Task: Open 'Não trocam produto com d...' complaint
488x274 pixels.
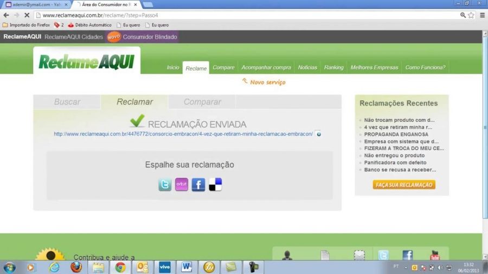Action: pyautogui.click(x=399, y=120)
